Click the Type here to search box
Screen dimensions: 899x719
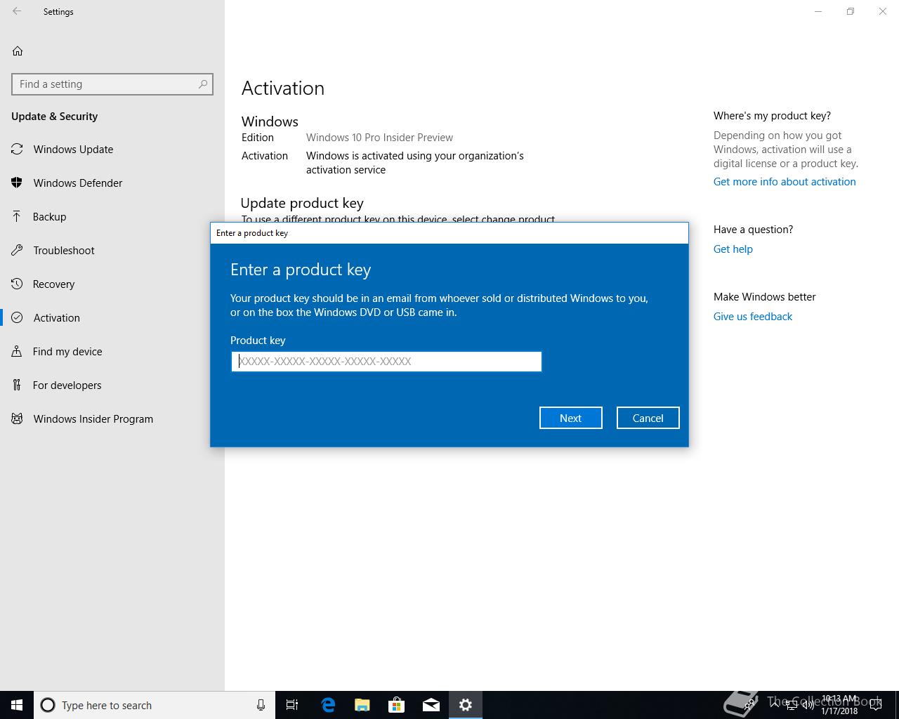(x=155, y=705)
